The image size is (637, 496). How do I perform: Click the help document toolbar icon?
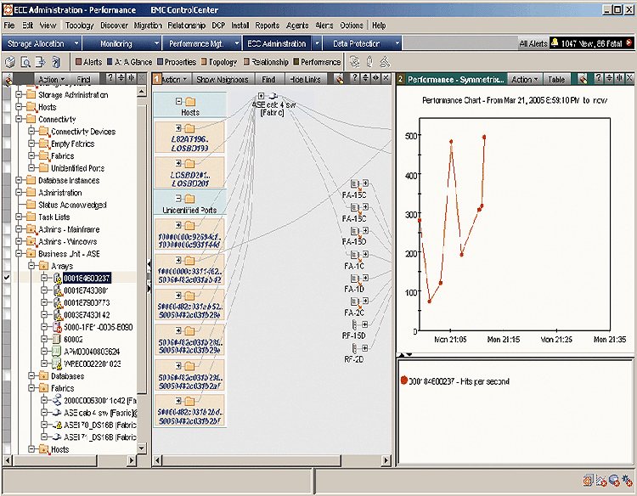[x=56, y=62]
